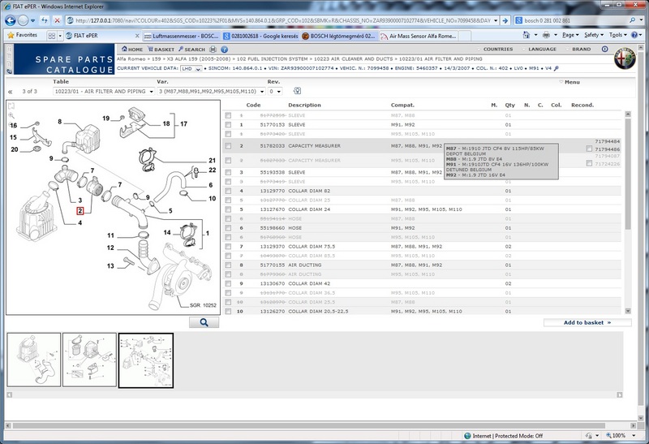Expand the Menu dropdown at right
The height and width of the screenshot is (444, 649).
569,82
